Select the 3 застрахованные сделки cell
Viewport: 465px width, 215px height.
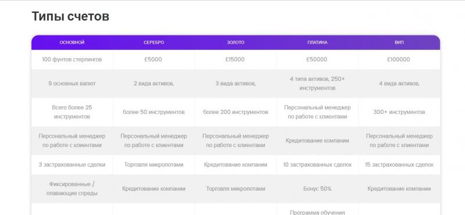72,164
